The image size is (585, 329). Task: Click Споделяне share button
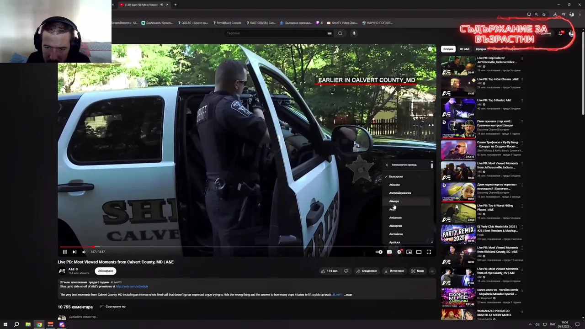pyautogui.click(x=367, y=271)
